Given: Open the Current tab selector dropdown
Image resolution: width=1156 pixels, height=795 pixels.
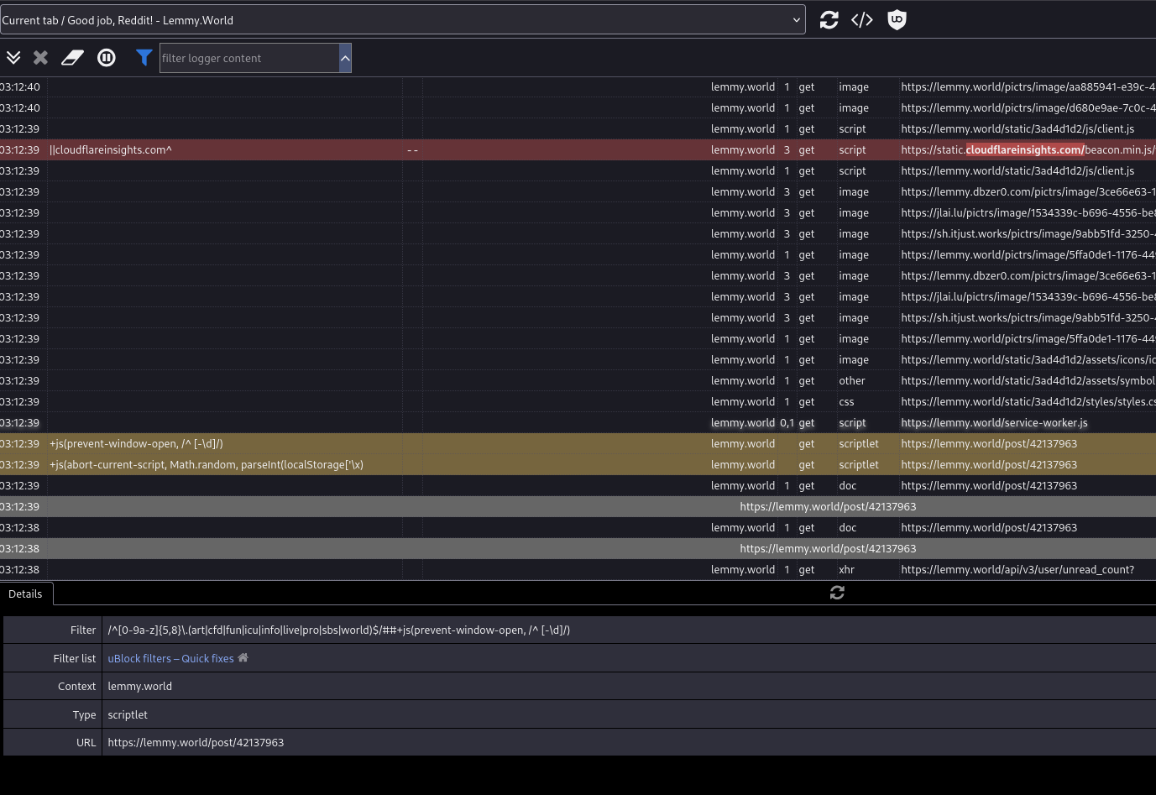Looking at the screenshot, I should coord(403,20).
